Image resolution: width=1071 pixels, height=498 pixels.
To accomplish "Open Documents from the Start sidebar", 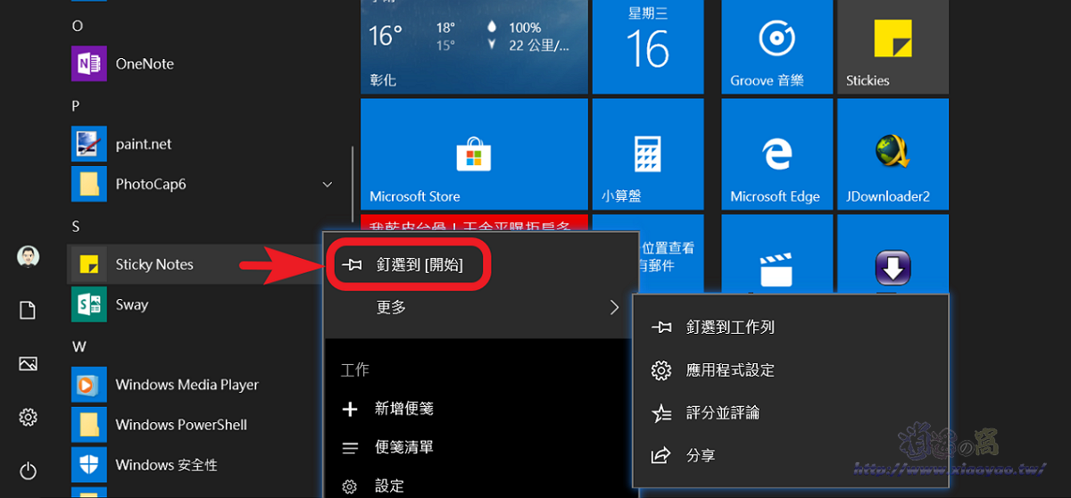I will coord(28,310).
